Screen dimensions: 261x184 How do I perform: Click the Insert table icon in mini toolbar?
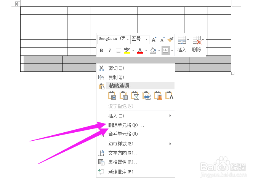point(182,40)
